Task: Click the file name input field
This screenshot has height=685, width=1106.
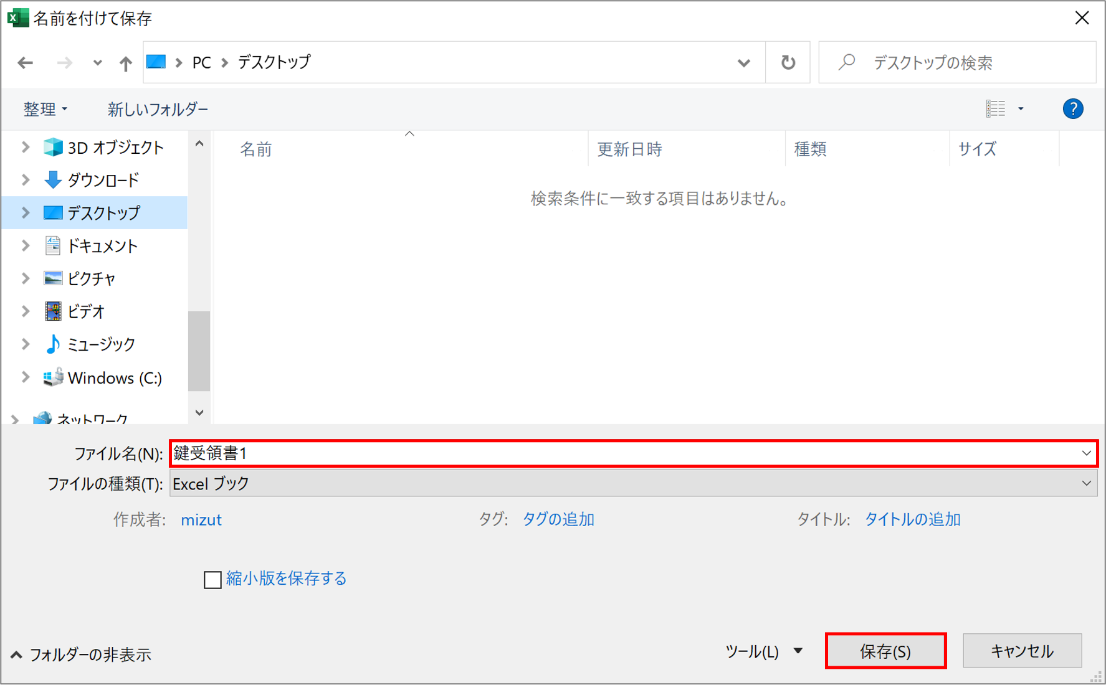Action: (x=623, y=453)
